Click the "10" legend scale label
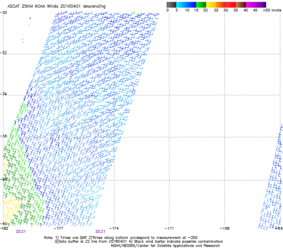The image size is (283, 248). coord(187,10)
